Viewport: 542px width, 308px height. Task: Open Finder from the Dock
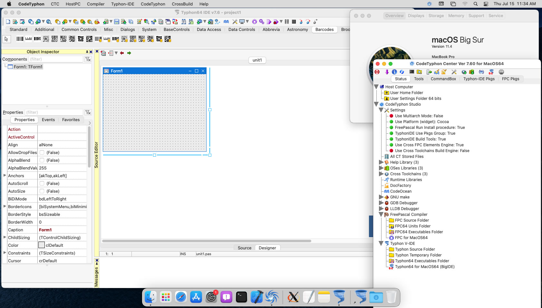point(150,297)
